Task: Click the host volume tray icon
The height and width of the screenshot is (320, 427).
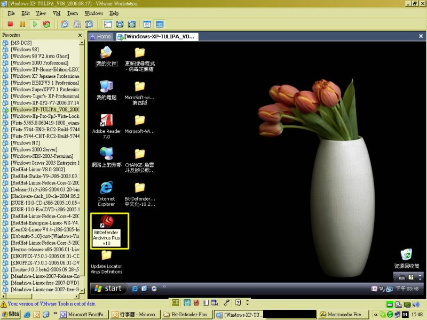Action: [416, 305]
